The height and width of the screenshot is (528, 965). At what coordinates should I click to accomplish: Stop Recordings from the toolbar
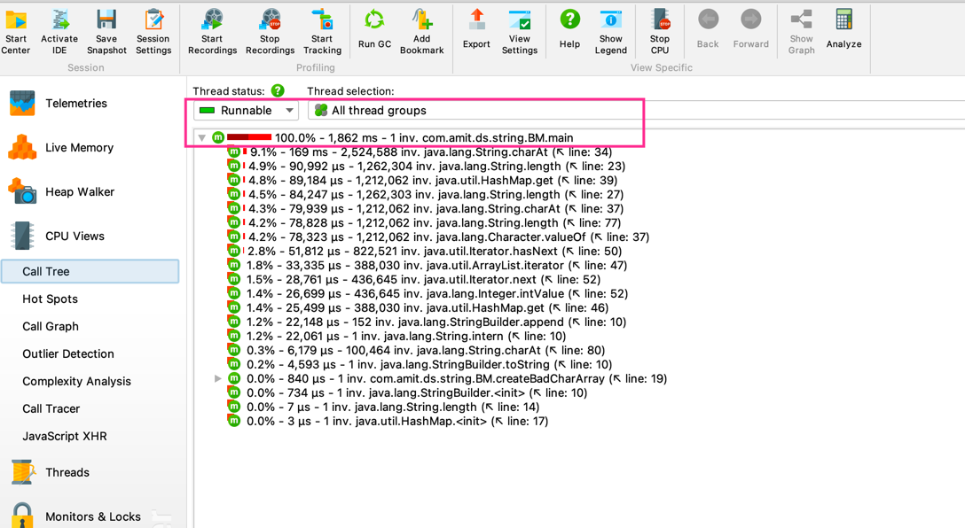pos(271,32)
